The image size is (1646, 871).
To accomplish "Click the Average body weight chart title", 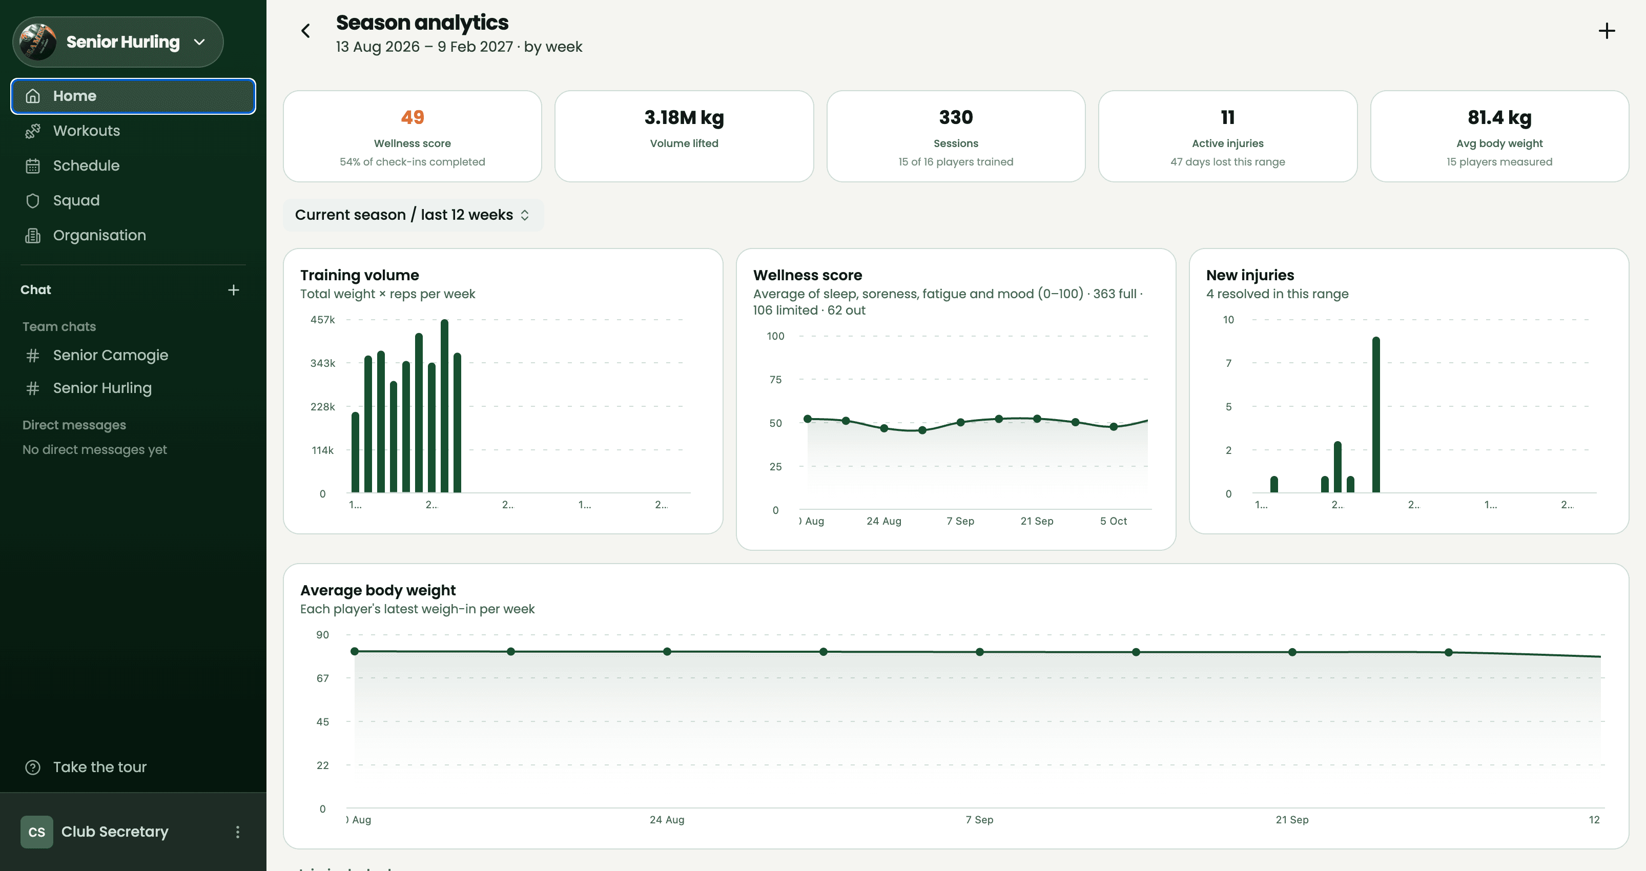I will [378, 590].
